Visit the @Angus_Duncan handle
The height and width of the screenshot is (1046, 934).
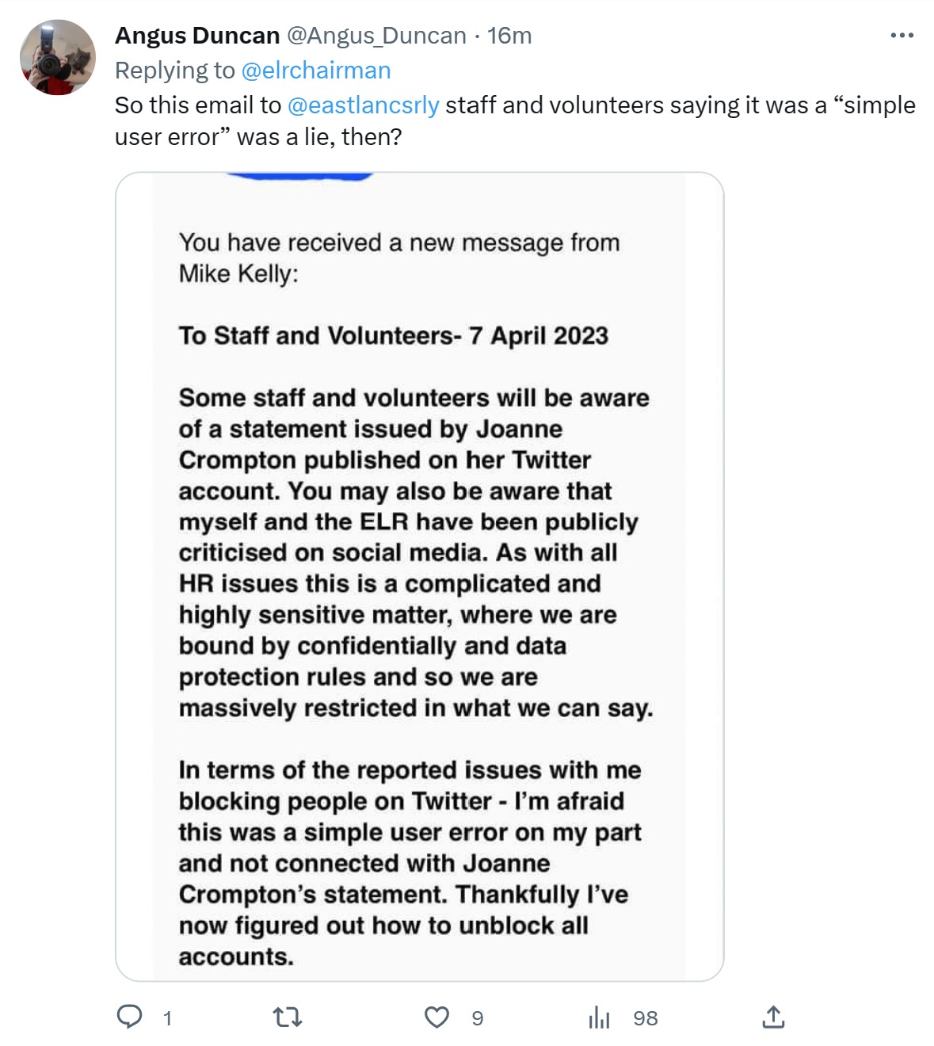(376, 36)
